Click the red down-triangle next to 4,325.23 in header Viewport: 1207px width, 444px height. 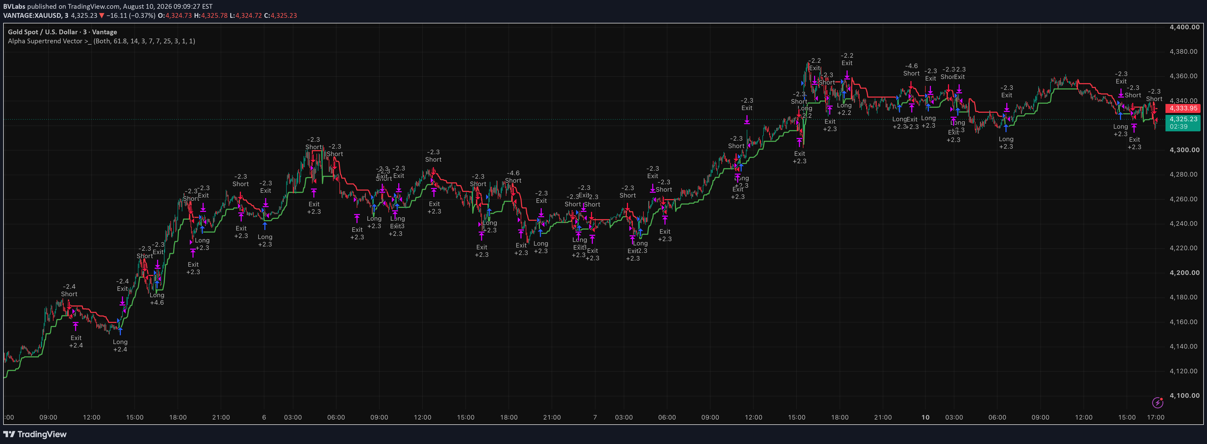[x=102, y=15]
